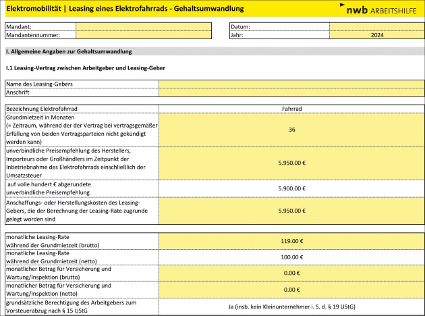Screen dimensions: 425x316
Task: Click the Grundmietzeit value 36
Action: [x=291, y=129]
